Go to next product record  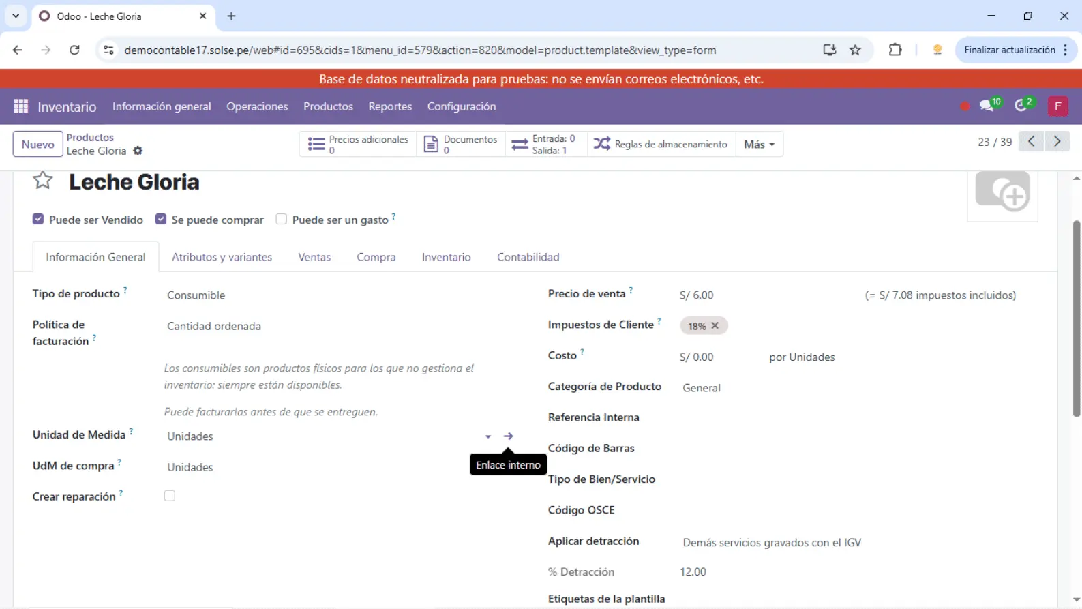1057,142
